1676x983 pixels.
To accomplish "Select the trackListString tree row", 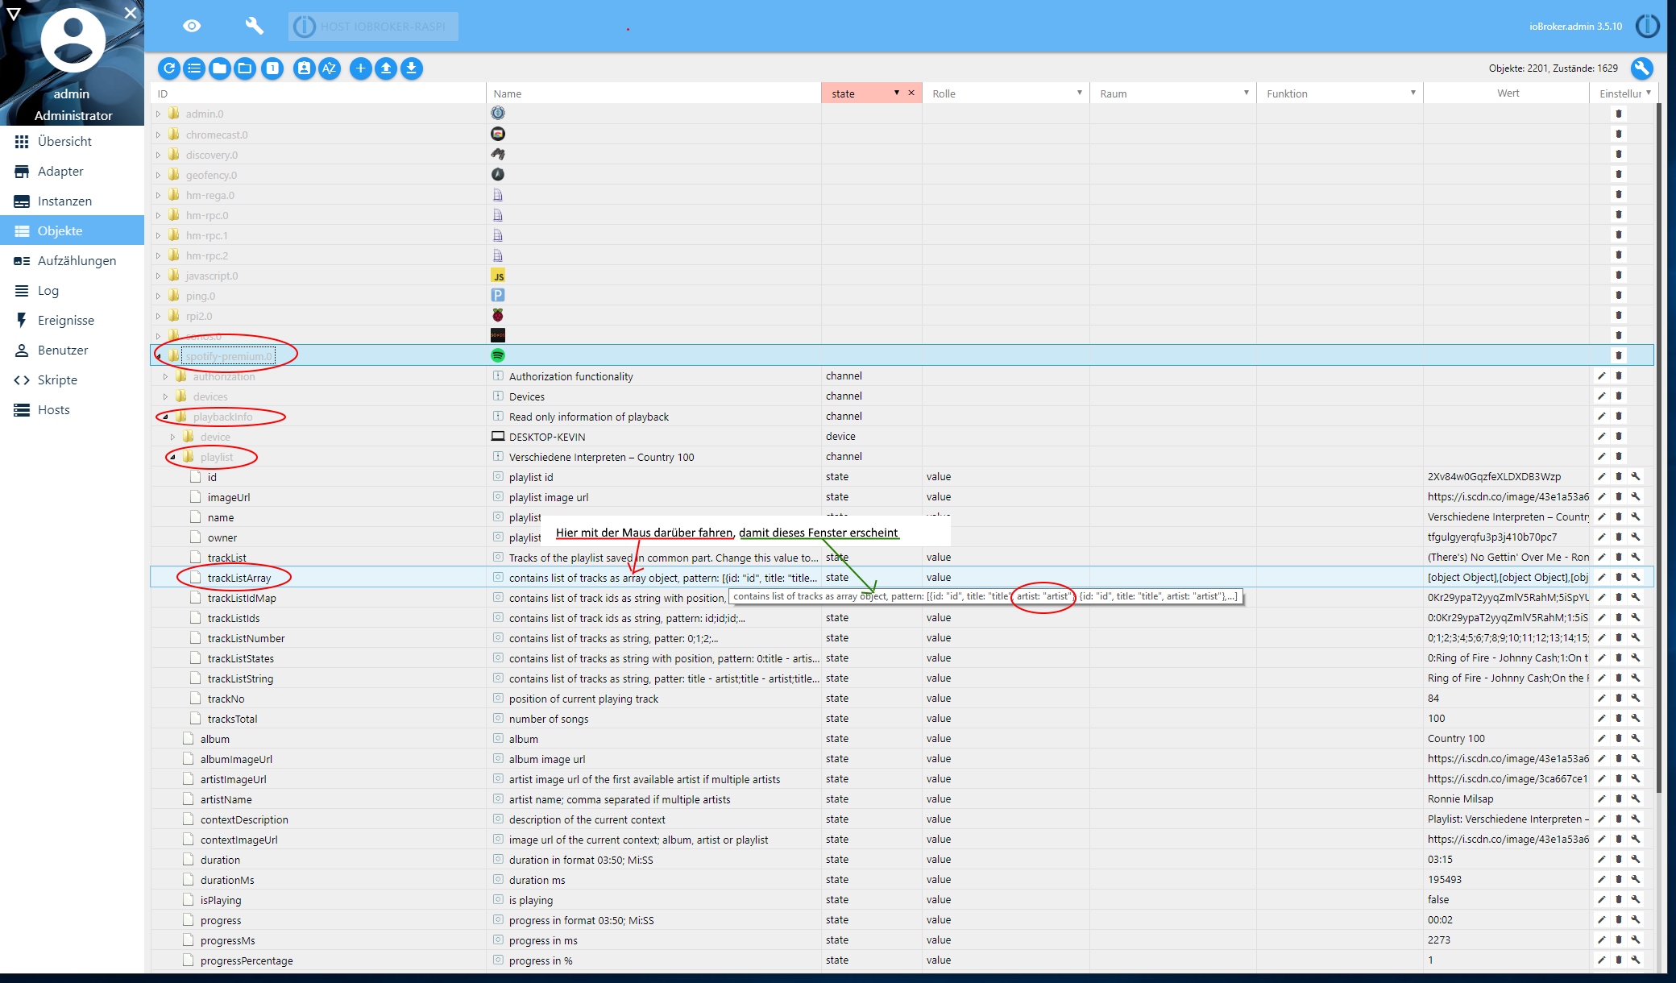I will pos(240,679).
